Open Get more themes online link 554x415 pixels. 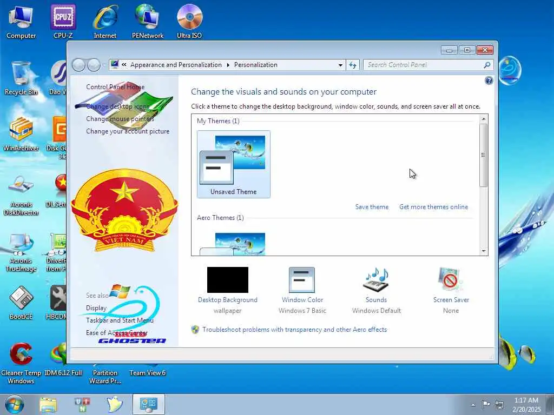click(x=433, y=207)
